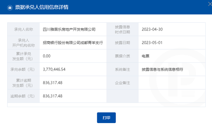Screen dimensions: 212x130
Task: Click the 披露信息时点日期 label
Action: click(x=122, y=29)
